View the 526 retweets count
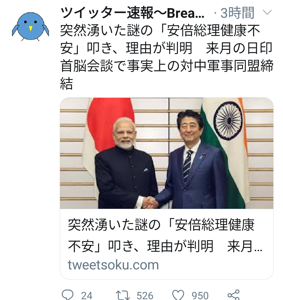Image resolution: width=283 pixels, height=300 pixels. coord(145,296)
